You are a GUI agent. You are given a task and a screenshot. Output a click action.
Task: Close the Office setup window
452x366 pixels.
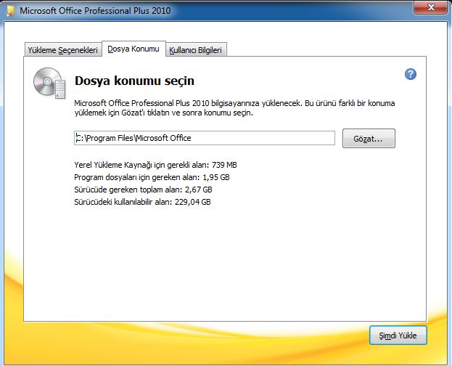click(431, 7)
